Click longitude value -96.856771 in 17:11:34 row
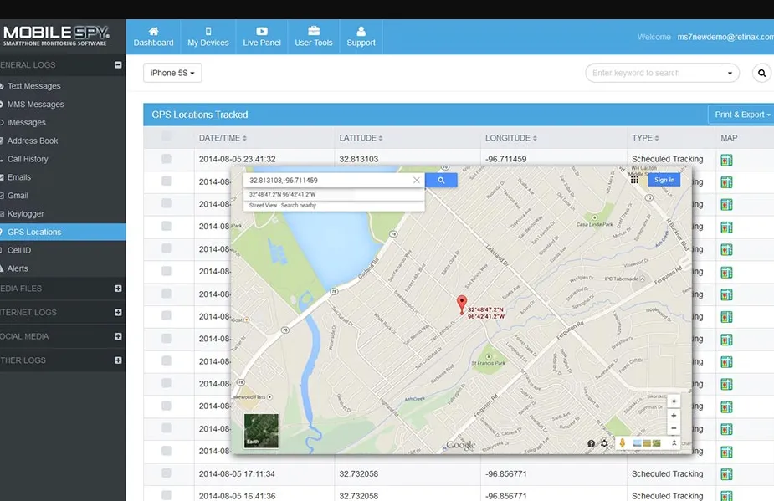This screenshot has width=774, height=501. [506, 474]
